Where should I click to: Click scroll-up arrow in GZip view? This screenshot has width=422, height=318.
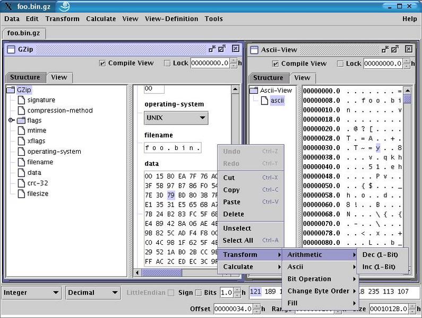[x=235, y=89]
